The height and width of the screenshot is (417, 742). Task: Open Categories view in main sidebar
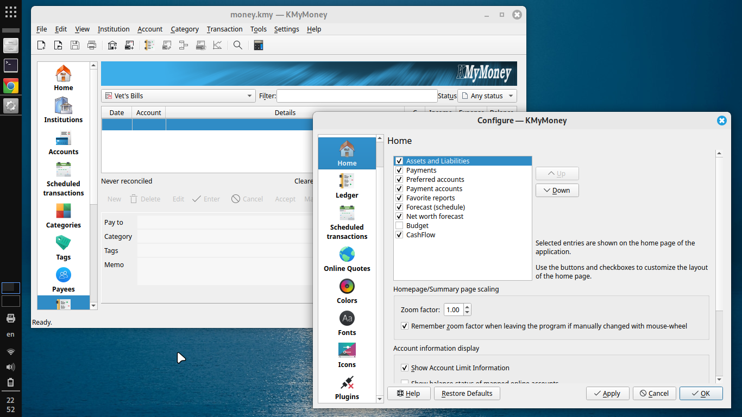[64, 216]
